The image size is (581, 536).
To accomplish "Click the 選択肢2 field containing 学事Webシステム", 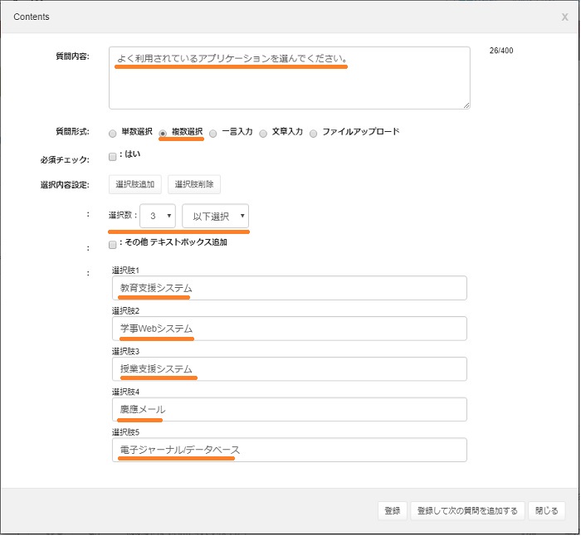I will pyautogui.click(x=289, y=329).
